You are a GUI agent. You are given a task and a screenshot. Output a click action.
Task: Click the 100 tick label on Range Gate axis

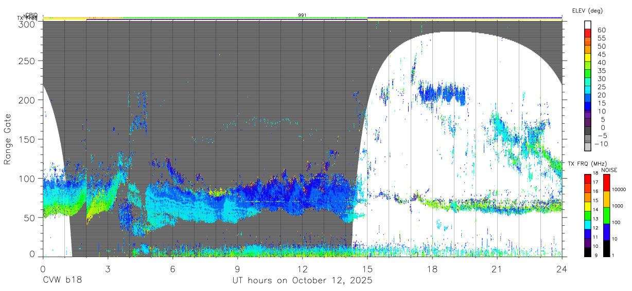(x=28, y=178)
